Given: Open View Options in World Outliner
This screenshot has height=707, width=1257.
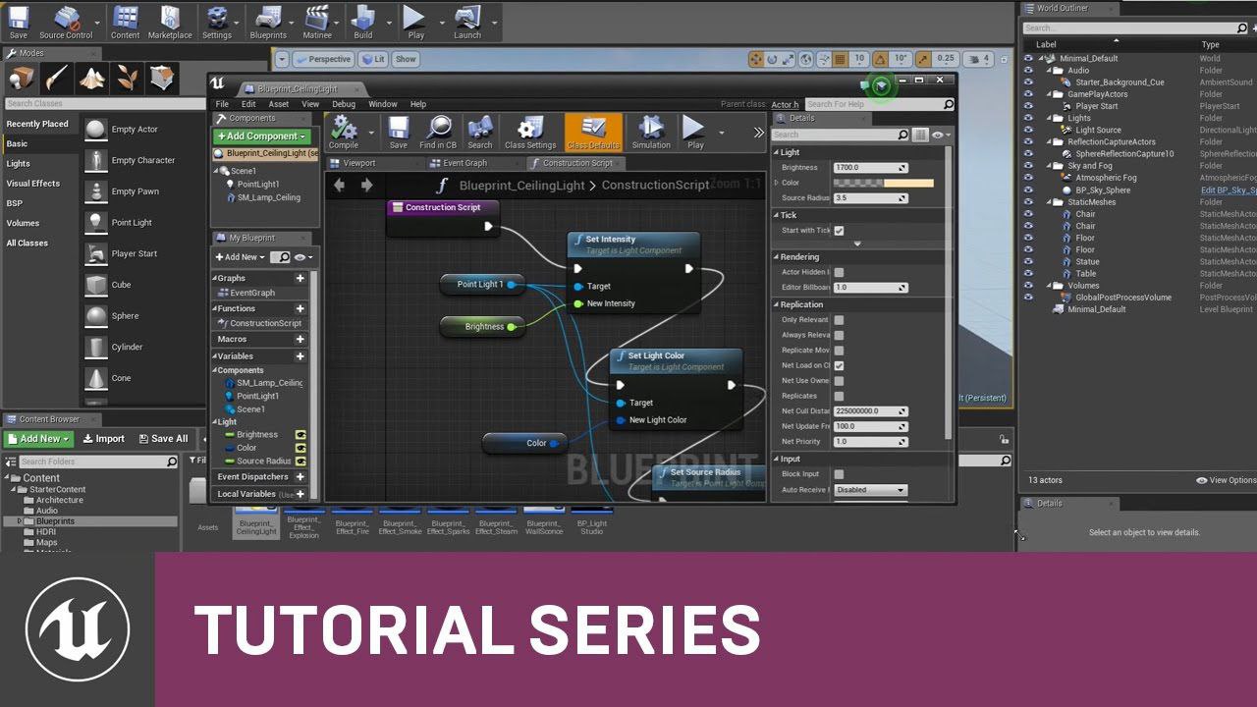Looking at the screenshot, I should click(1227, 480).
